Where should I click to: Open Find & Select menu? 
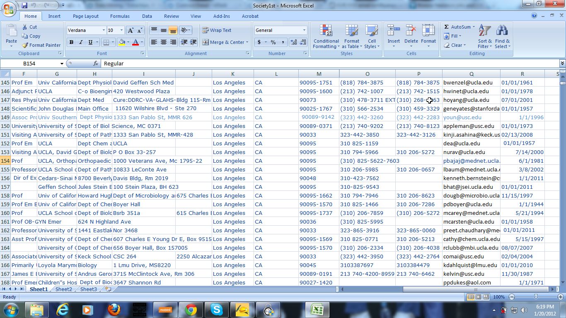click(502, 36)
